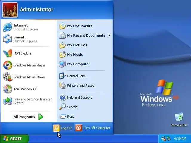Click 'My Recent Documents' text
The width and height of the screenshot is (191, 143).
click(x=86, y=35)
